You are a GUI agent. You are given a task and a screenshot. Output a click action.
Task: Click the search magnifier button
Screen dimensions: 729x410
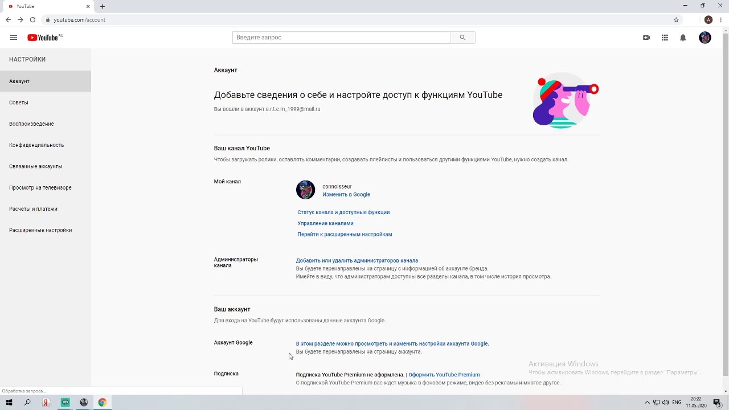pyautogui.click(x=462, y=38)
